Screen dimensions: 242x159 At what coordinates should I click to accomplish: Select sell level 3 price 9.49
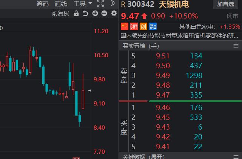pyautogui.click(x=163, y=75)
